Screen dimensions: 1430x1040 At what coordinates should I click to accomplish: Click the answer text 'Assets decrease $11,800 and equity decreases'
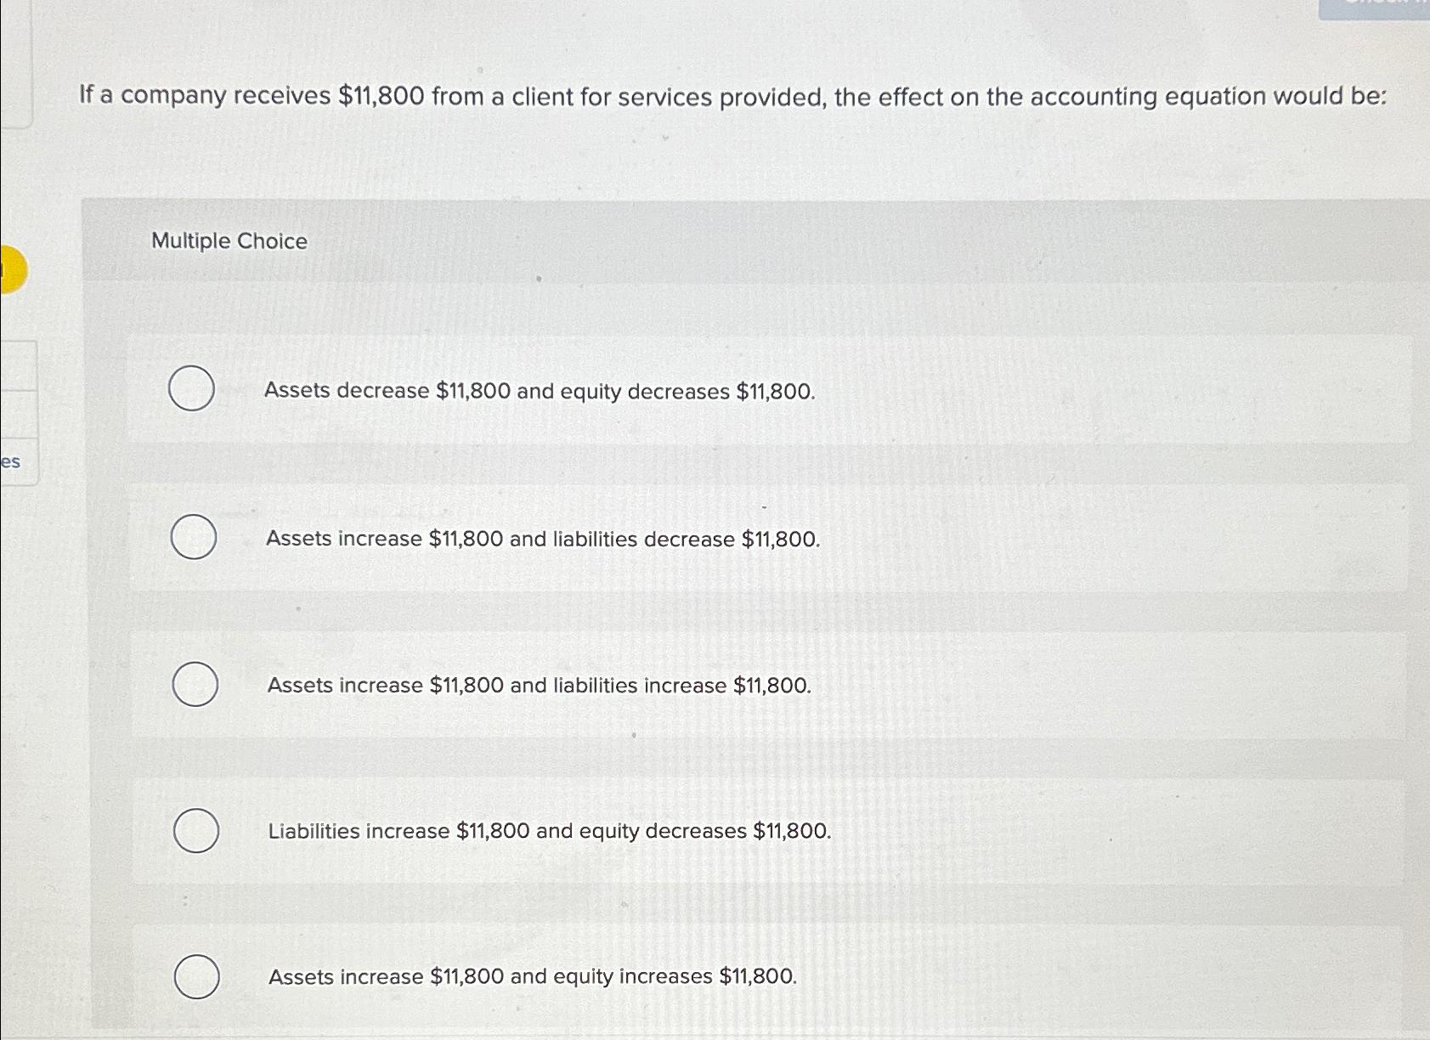pyautogui.click(x=539, y=390)
